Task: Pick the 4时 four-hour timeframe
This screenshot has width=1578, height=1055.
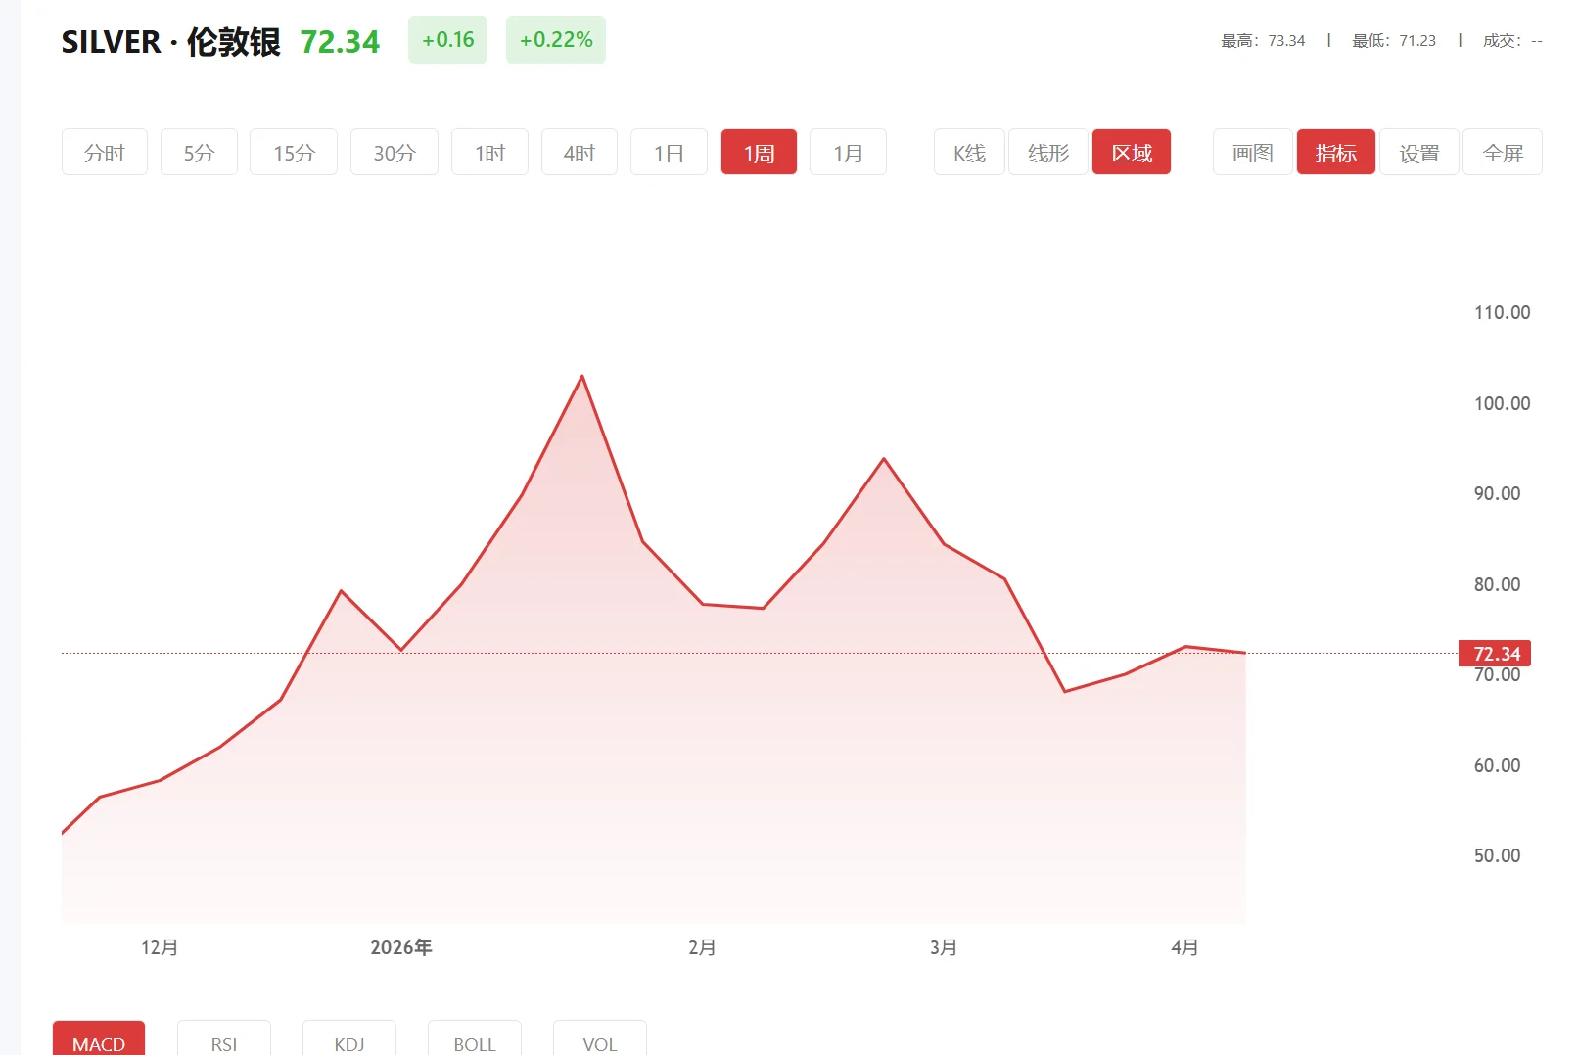Action: coord(579,152)
